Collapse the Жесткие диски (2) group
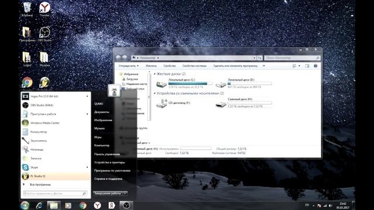This screenshot has width=374, height=210. tap(154, 74)
